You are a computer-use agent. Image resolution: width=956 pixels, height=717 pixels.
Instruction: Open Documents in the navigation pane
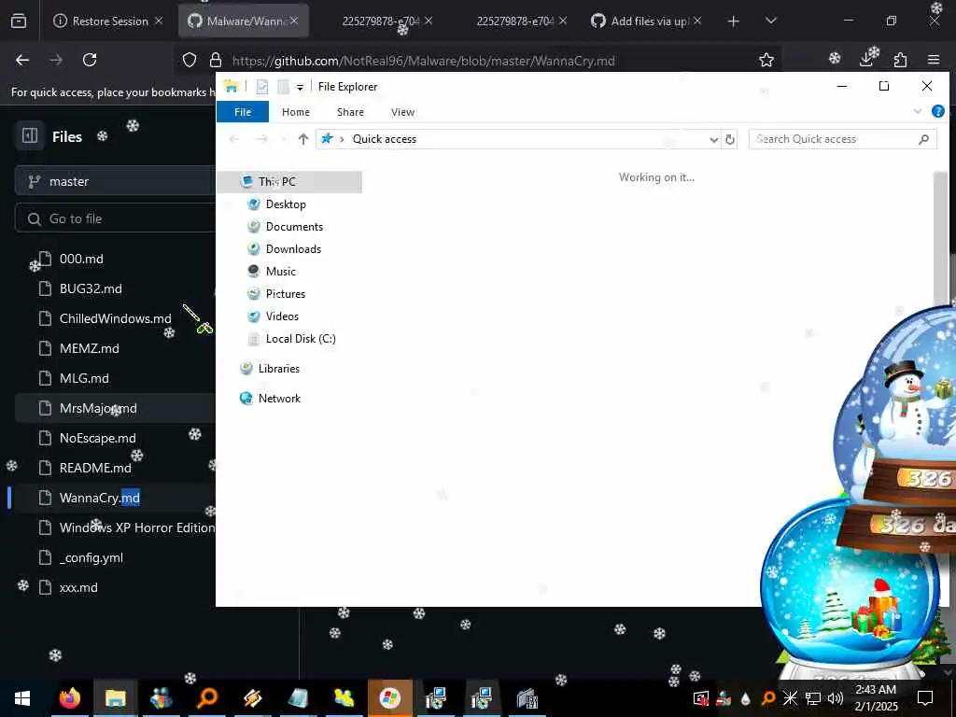point(294,227)
